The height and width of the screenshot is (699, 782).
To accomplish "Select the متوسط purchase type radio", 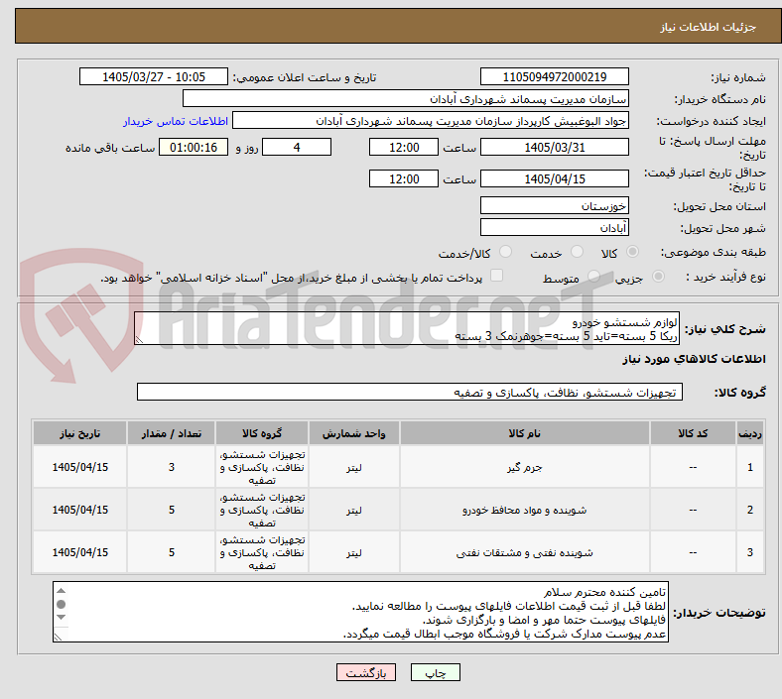I will pyautogui.click(x=593, y=276).
